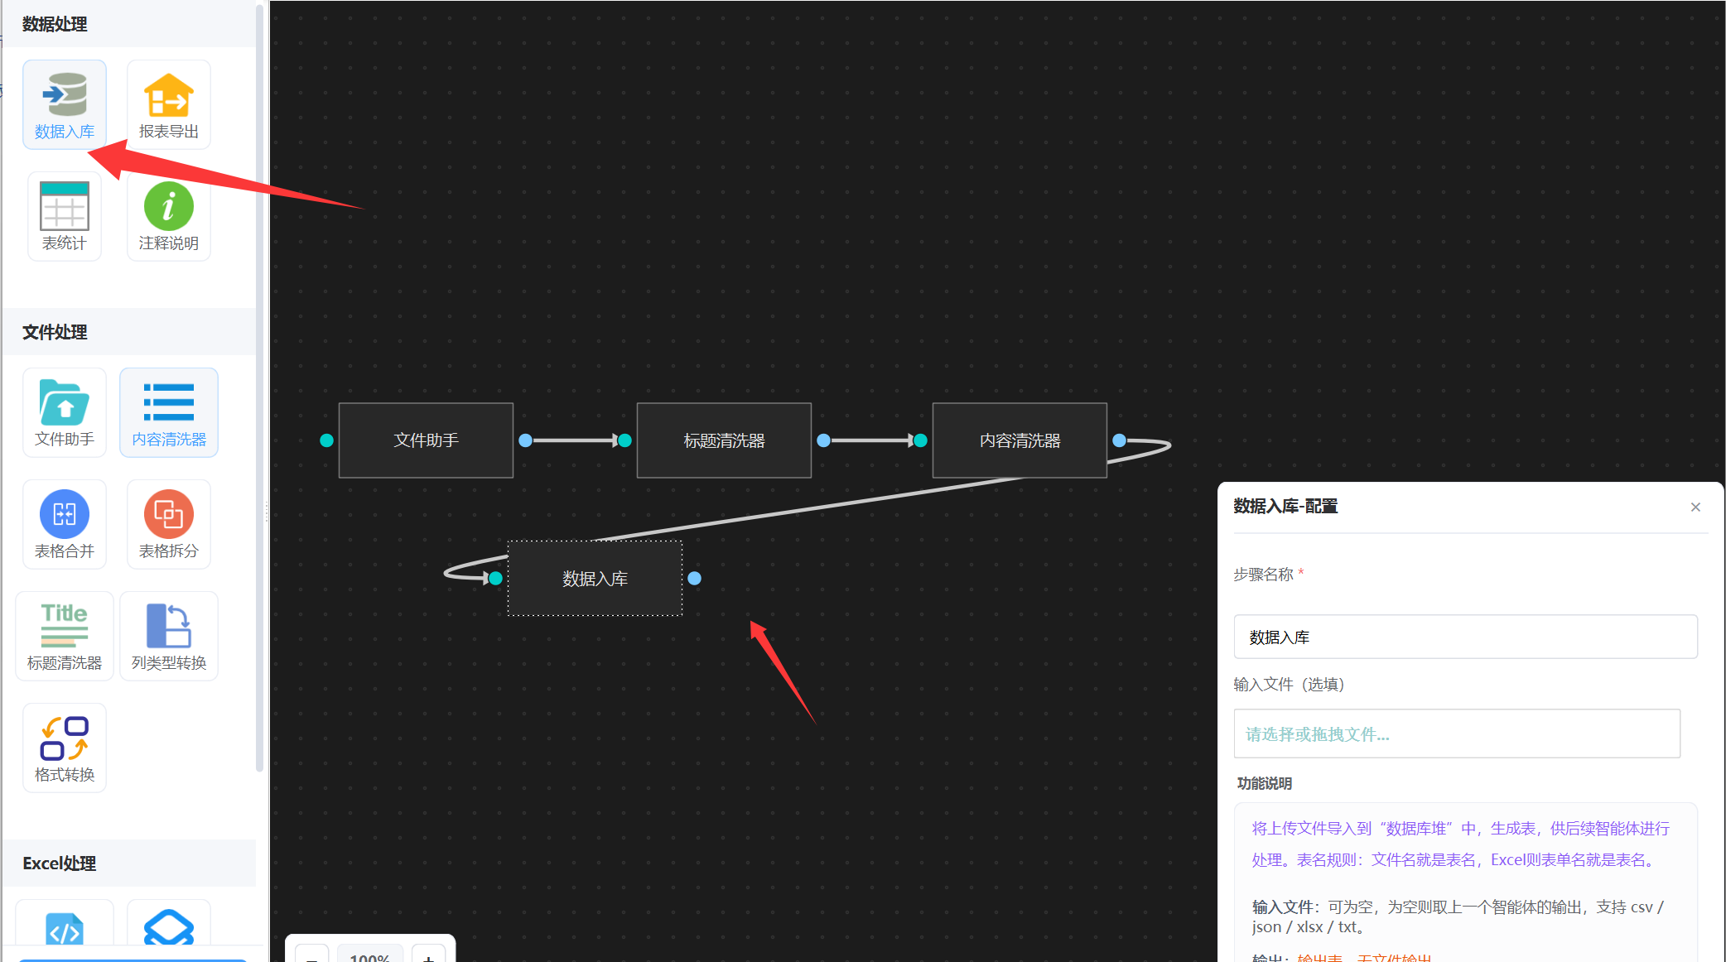The width and height of the screenshot is (1726, 962).
Task: Select the 数据入库 node on canvas
Action: pyautogui.click(x=595, y=579)
